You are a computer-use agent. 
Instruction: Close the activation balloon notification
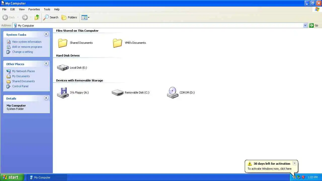coord(294,163)
